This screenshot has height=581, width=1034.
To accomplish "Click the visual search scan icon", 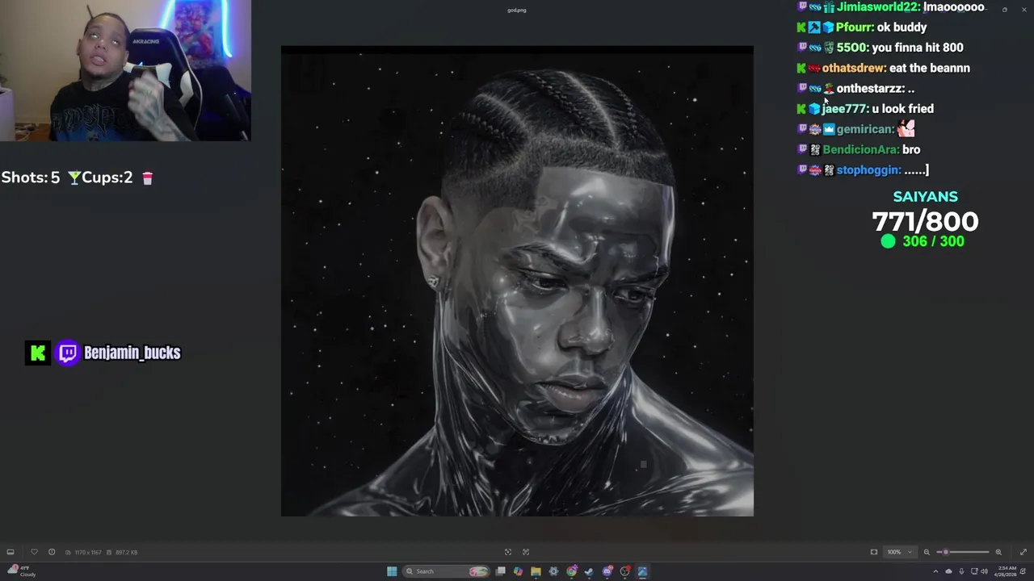I will pyautogui.click(x=508, y=552).
